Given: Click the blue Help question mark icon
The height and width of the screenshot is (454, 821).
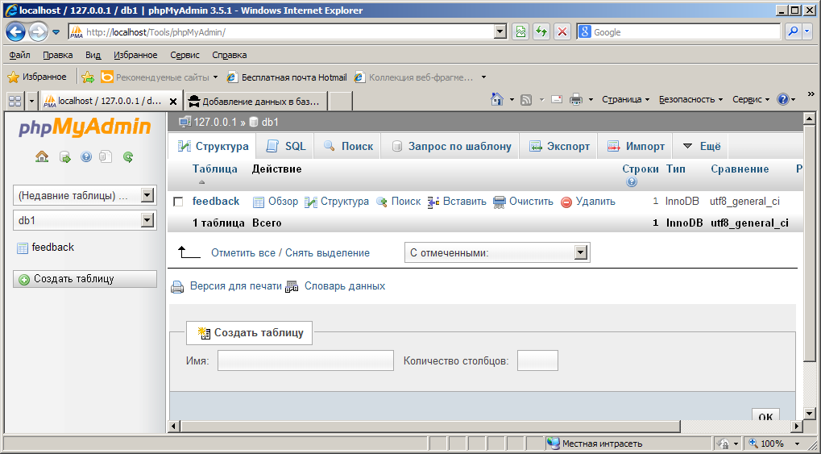Looking at the screenshot, I should pyautogui.click(x=783, y=99).
